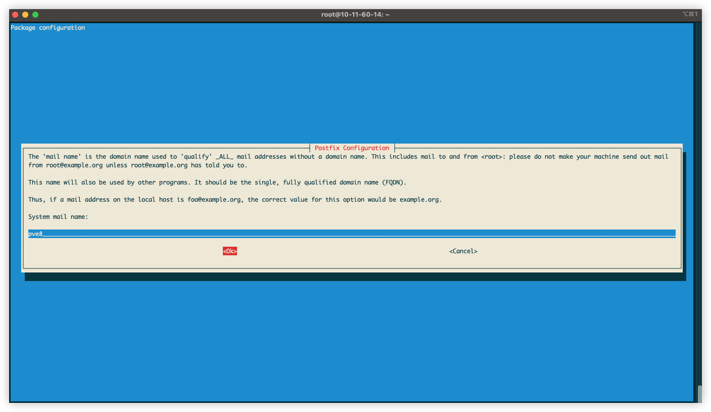The image size is (711, 412).
Task: Click the 'pve8' text in the field
Action: [35, 234]
